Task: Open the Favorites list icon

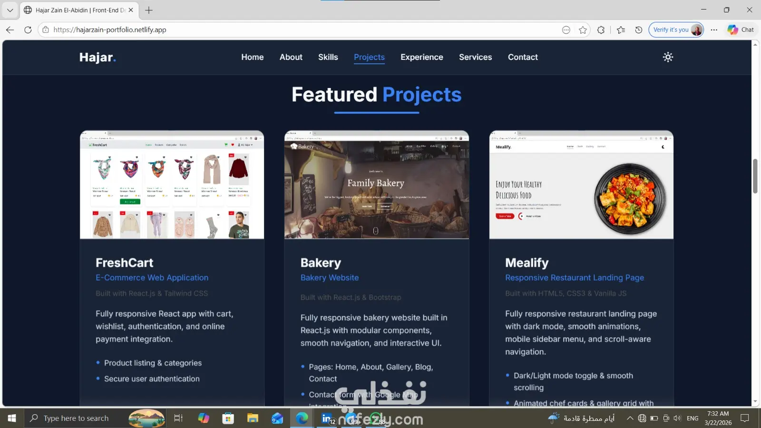Action: click(x=621, y=30)
